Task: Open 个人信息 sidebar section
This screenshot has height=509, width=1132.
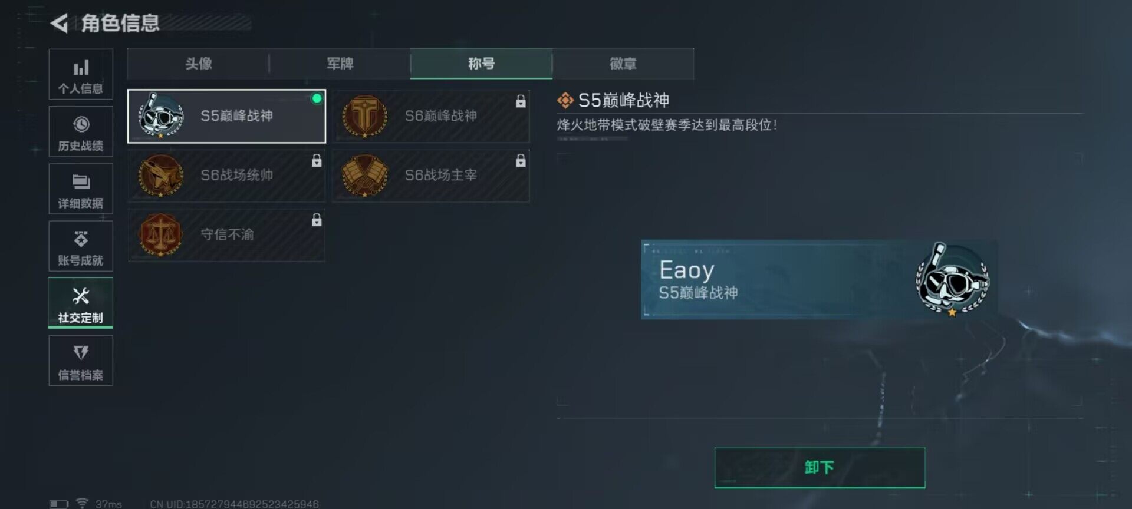Action: (x=81, y=74)
